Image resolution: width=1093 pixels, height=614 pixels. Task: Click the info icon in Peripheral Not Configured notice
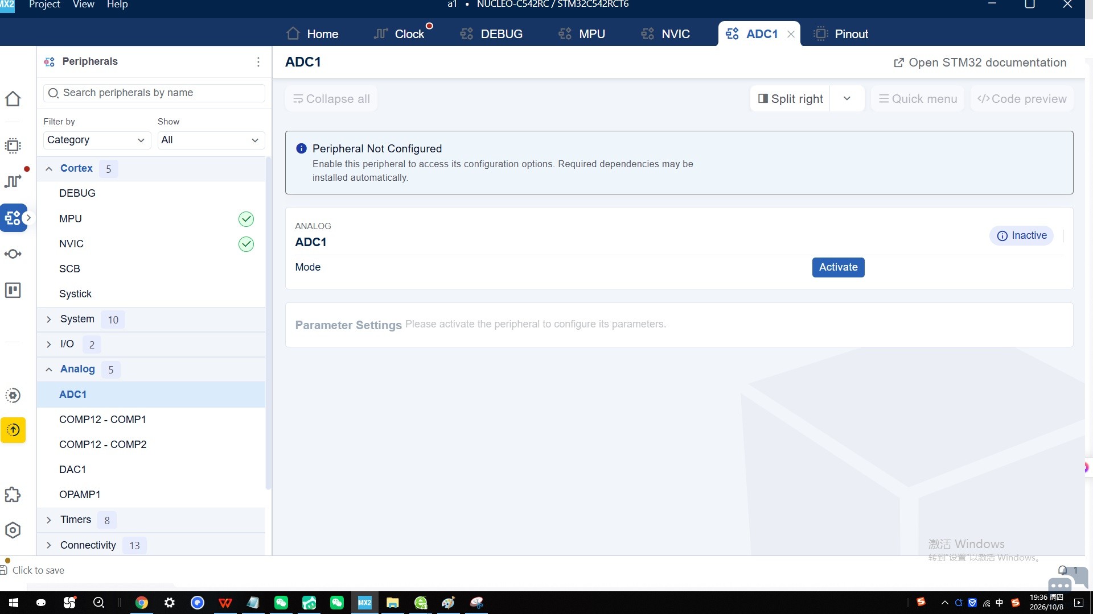click(x=301, y=148)
